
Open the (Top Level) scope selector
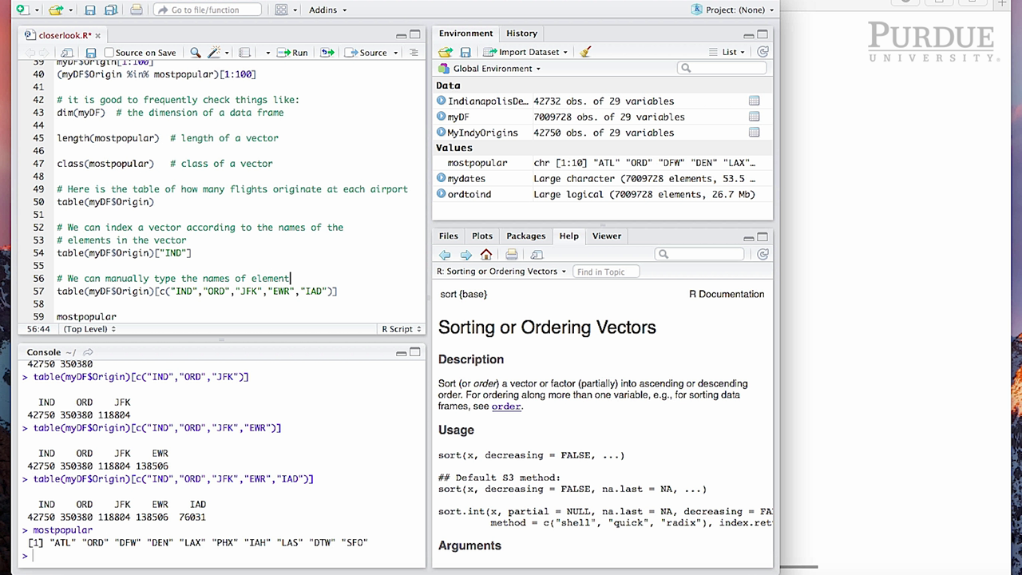(x=89, y=329)
